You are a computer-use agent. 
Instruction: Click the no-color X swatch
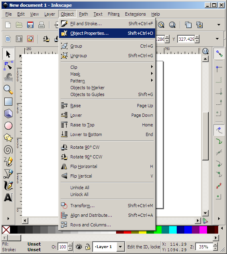(6, 230)
